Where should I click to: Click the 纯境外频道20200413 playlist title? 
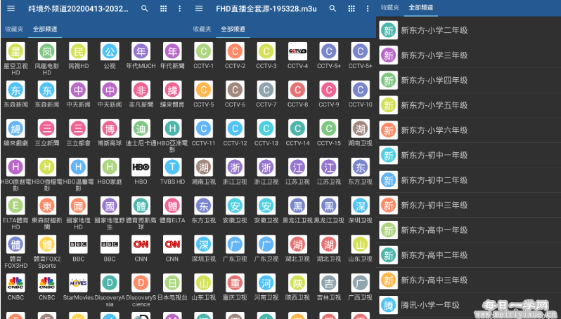(x=78, y=9)
